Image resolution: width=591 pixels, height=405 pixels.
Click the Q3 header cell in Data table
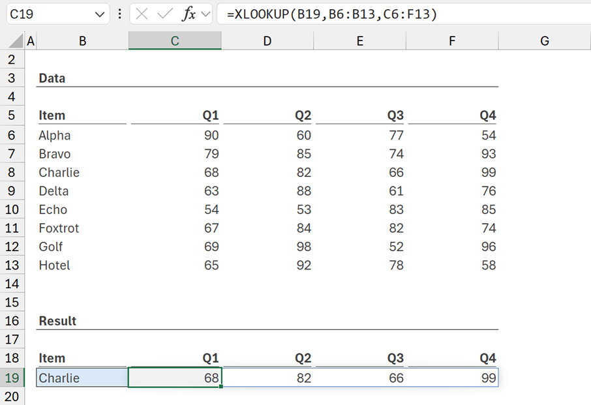tap(360, 115)
